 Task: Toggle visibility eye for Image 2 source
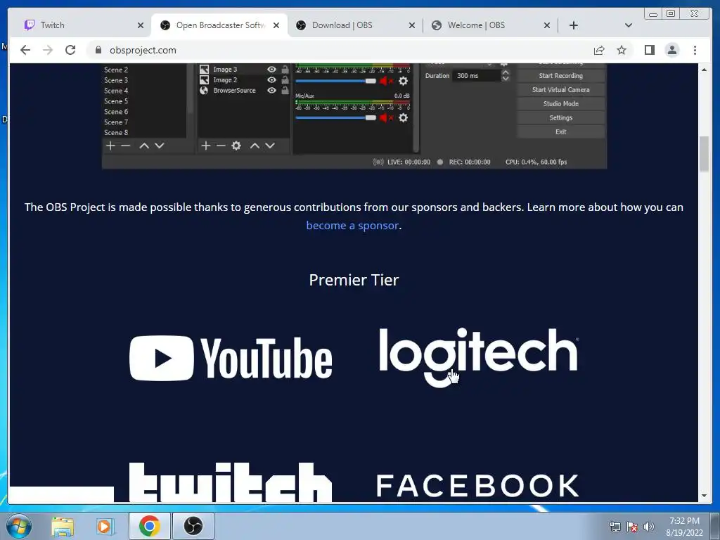(x=272, y=80)
